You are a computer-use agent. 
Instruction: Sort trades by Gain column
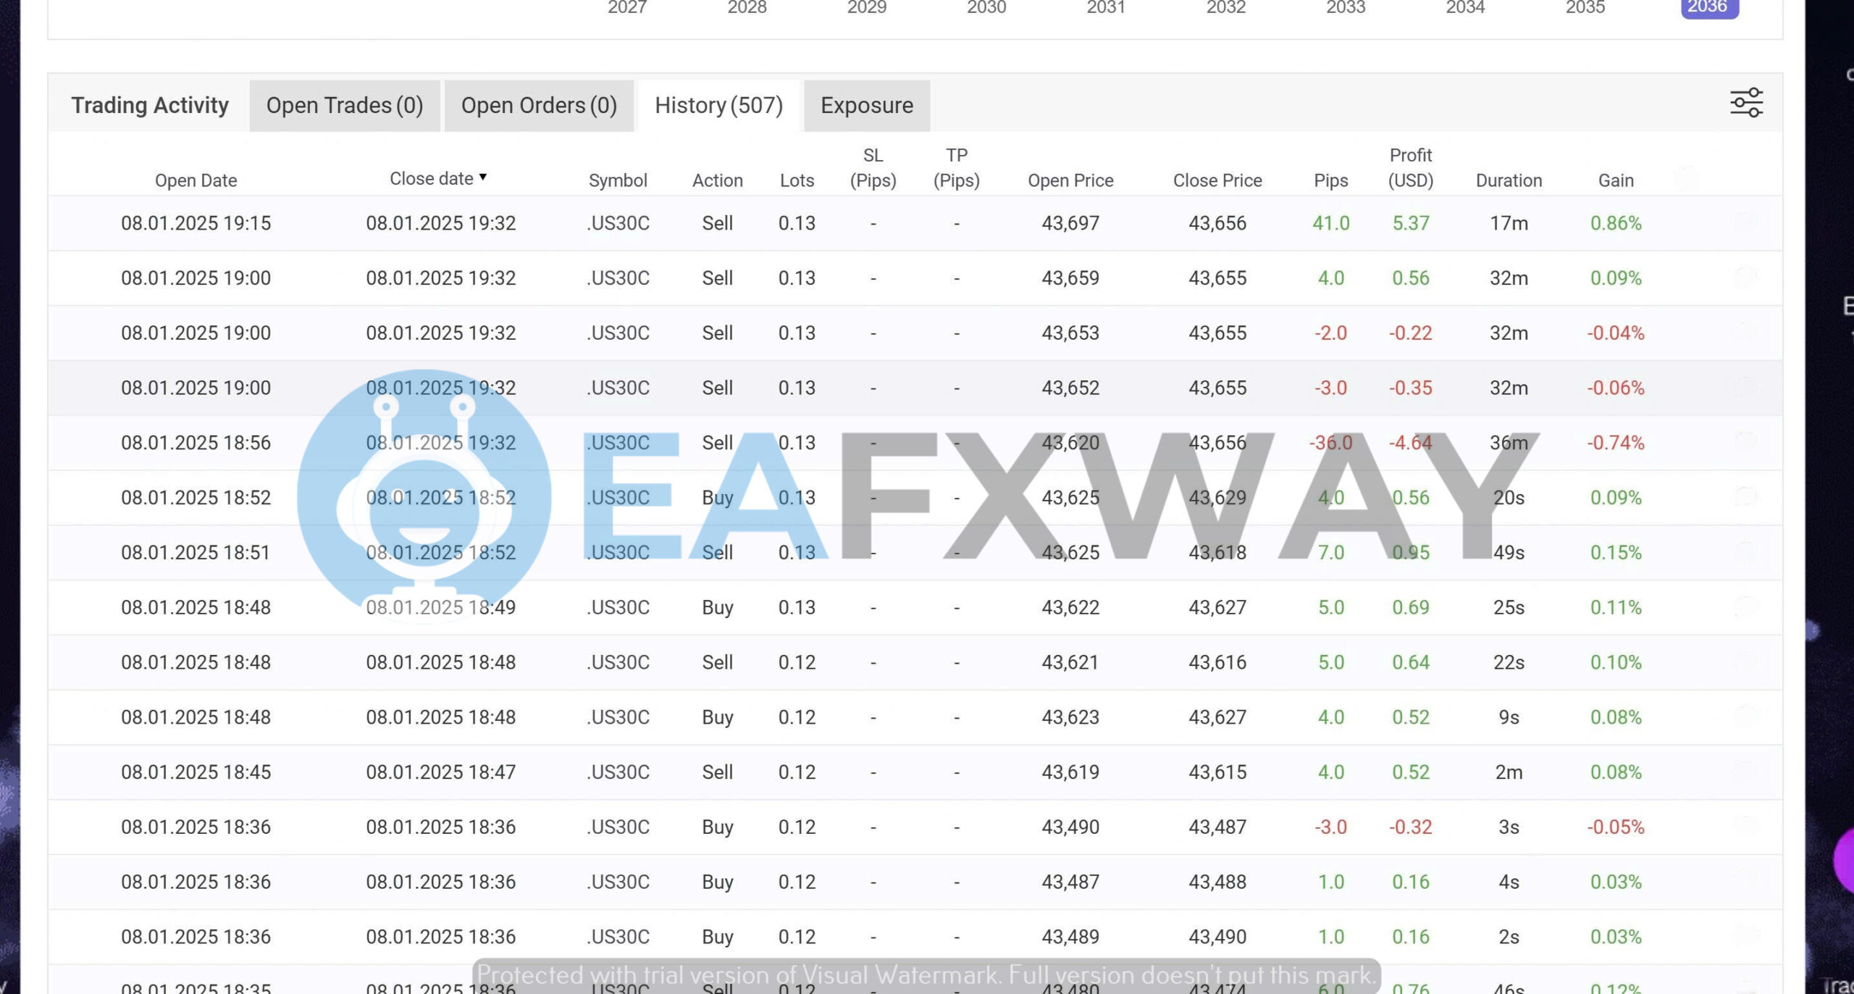coord(1616,180)
